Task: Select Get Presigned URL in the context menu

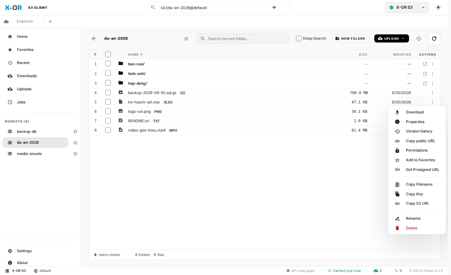Action: 417,170
